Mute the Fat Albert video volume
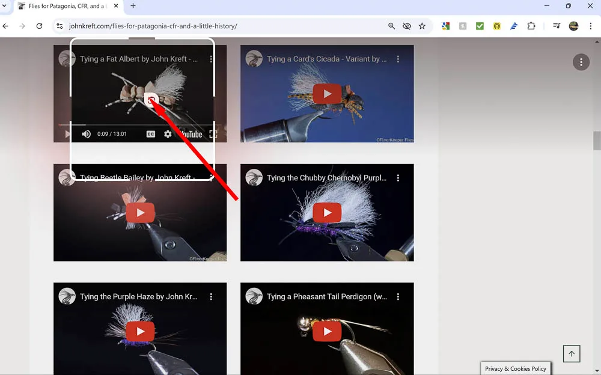 86,134
